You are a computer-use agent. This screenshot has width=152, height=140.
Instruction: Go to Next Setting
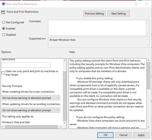click(119, 13)
